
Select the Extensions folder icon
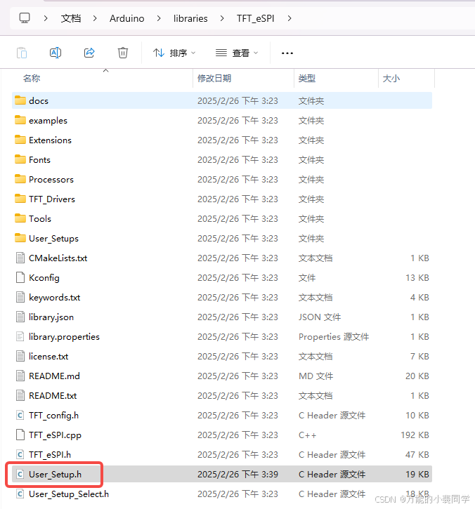click(x=20, y=140)
